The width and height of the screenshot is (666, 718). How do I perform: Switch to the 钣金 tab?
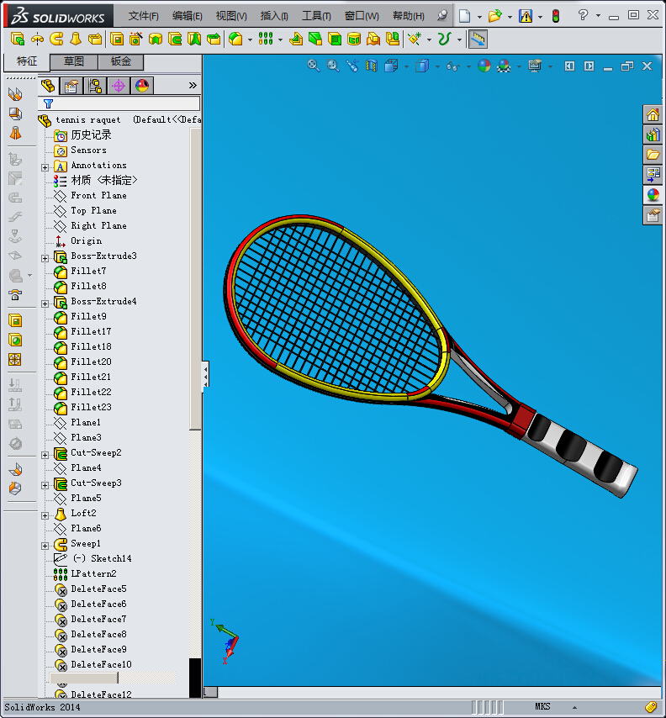point(121,61)
